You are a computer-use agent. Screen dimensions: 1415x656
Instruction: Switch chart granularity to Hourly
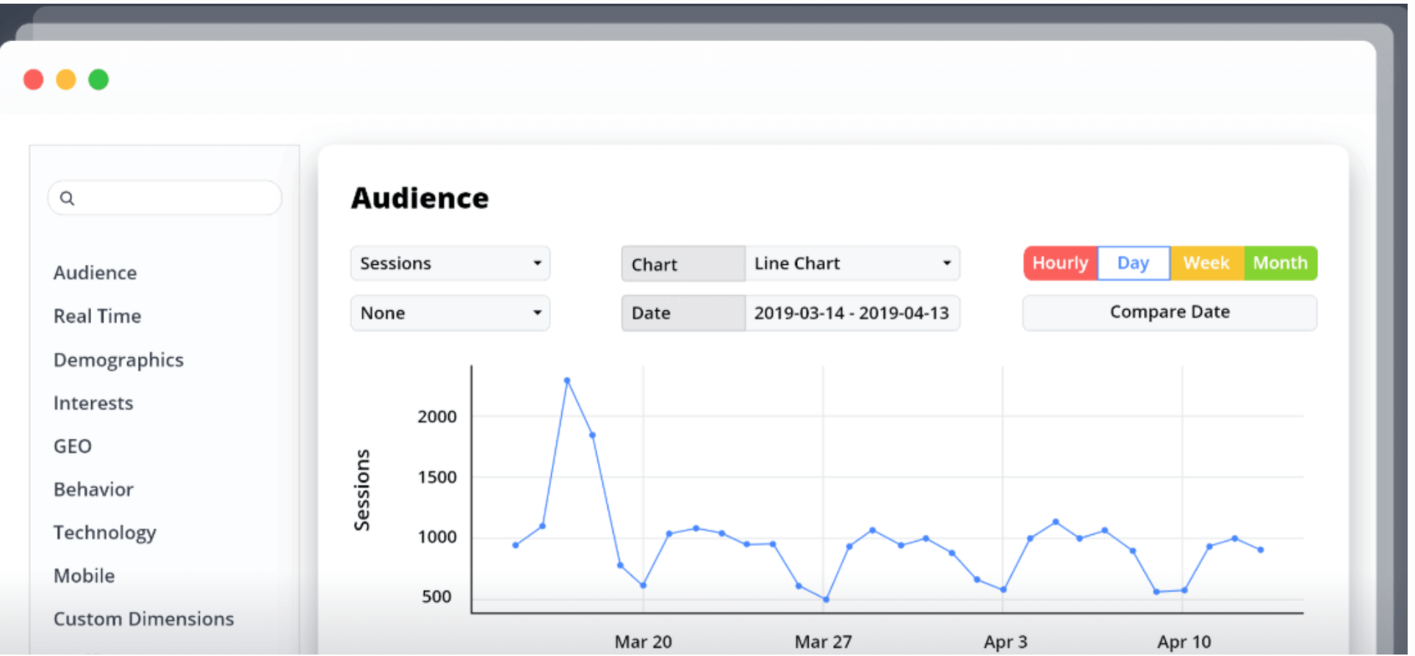point(1059,263)
